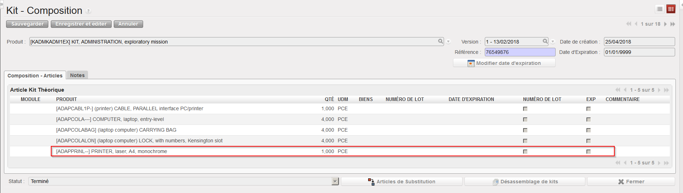This screenshot has width=683, height=193.
Task: Open Produit field dropdown arrow
Action: tap(448, 42)
